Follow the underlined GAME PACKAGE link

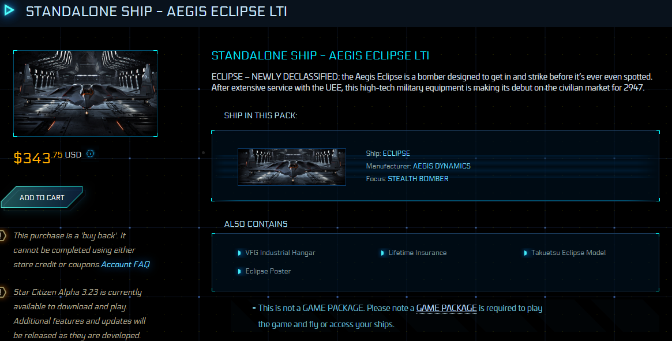coord(446,308)
